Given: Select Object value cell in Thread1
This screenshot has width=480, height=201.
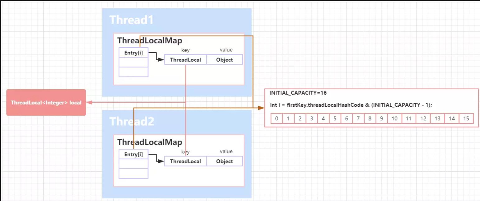Looking at the screenshot, I should pyautogui.click(x=224, y=60).
